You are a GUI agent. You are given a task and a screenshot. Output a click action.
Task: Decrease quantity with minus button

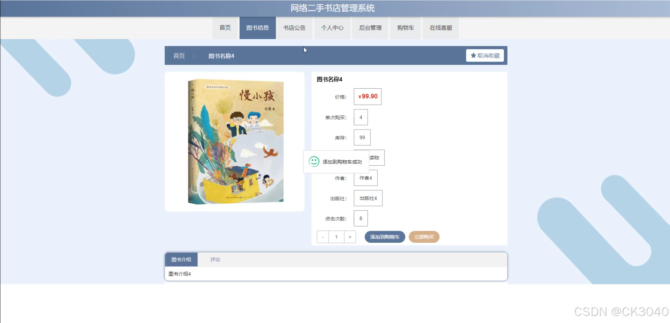[x=323, y=237]
